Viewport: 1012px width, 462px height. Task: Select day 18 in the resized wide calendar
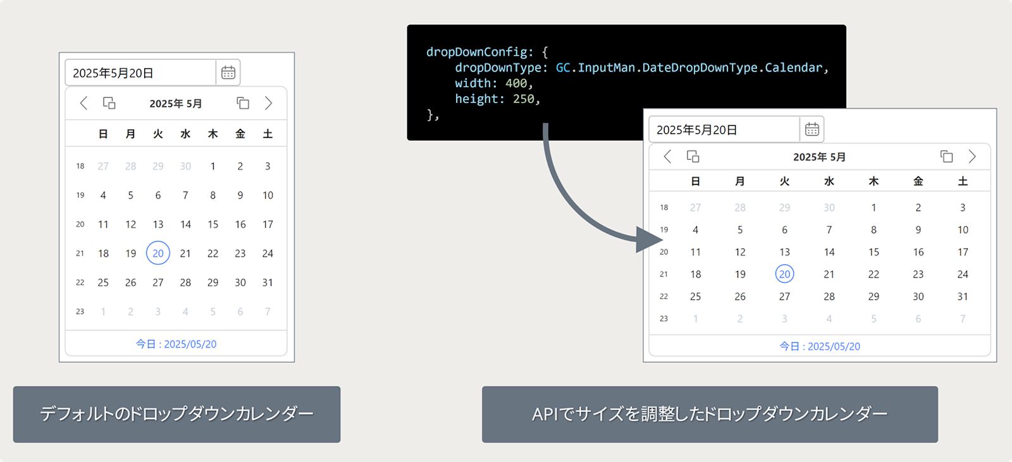coord(696,274)
